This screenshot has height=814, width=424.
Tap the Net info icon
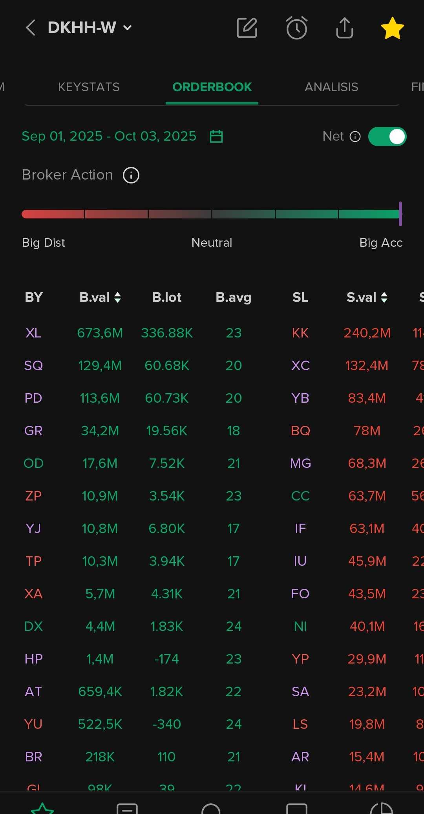(355, 136)
